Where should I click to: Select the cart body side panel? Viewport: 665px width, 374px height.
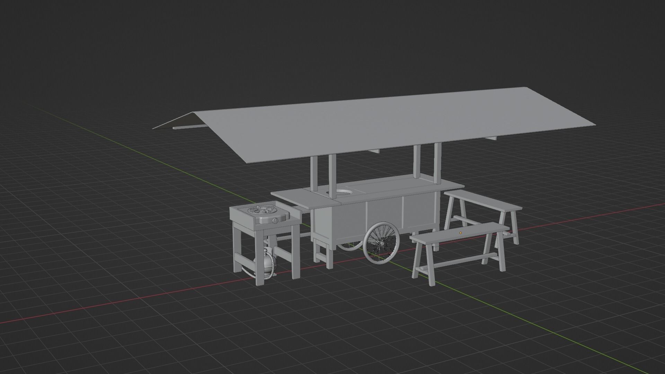pyautogui.click(x=384, y=218)
